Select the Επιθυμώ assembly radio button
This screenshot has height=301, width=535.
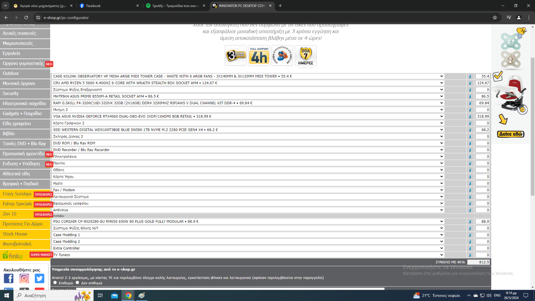tap(55, 283)
